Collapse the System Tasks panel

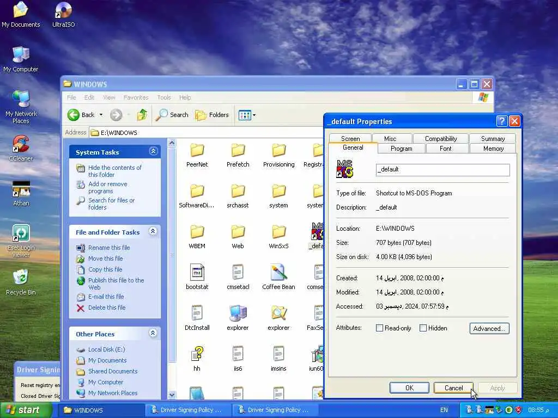coord(153,151)
